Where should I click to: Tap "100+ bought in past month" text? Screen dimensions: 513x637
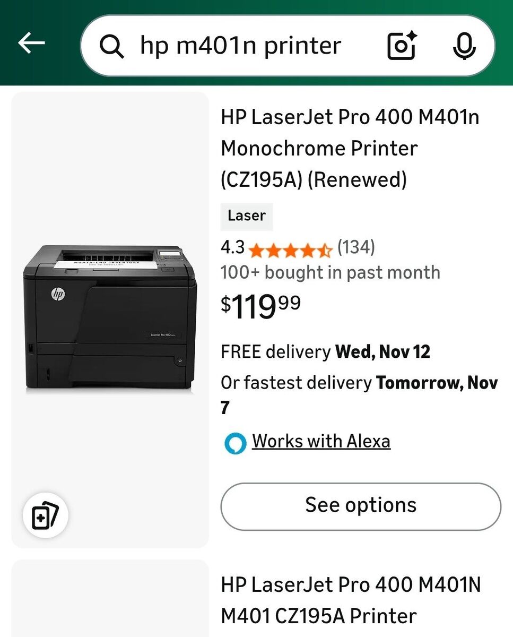click(x=330, y=272)
